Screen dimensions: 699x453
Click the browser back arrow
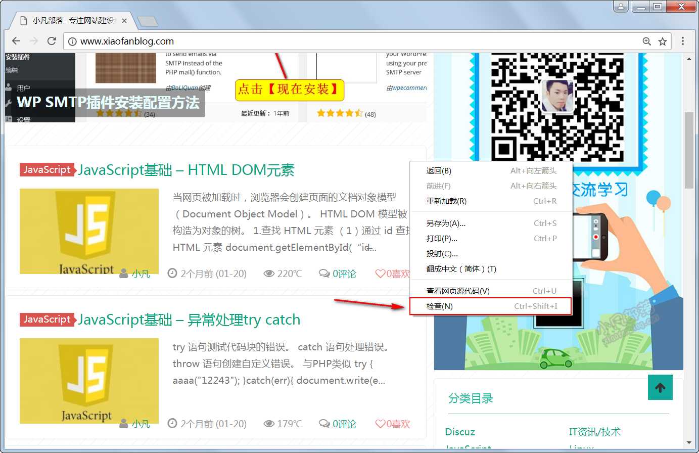(x=16, y=41)
